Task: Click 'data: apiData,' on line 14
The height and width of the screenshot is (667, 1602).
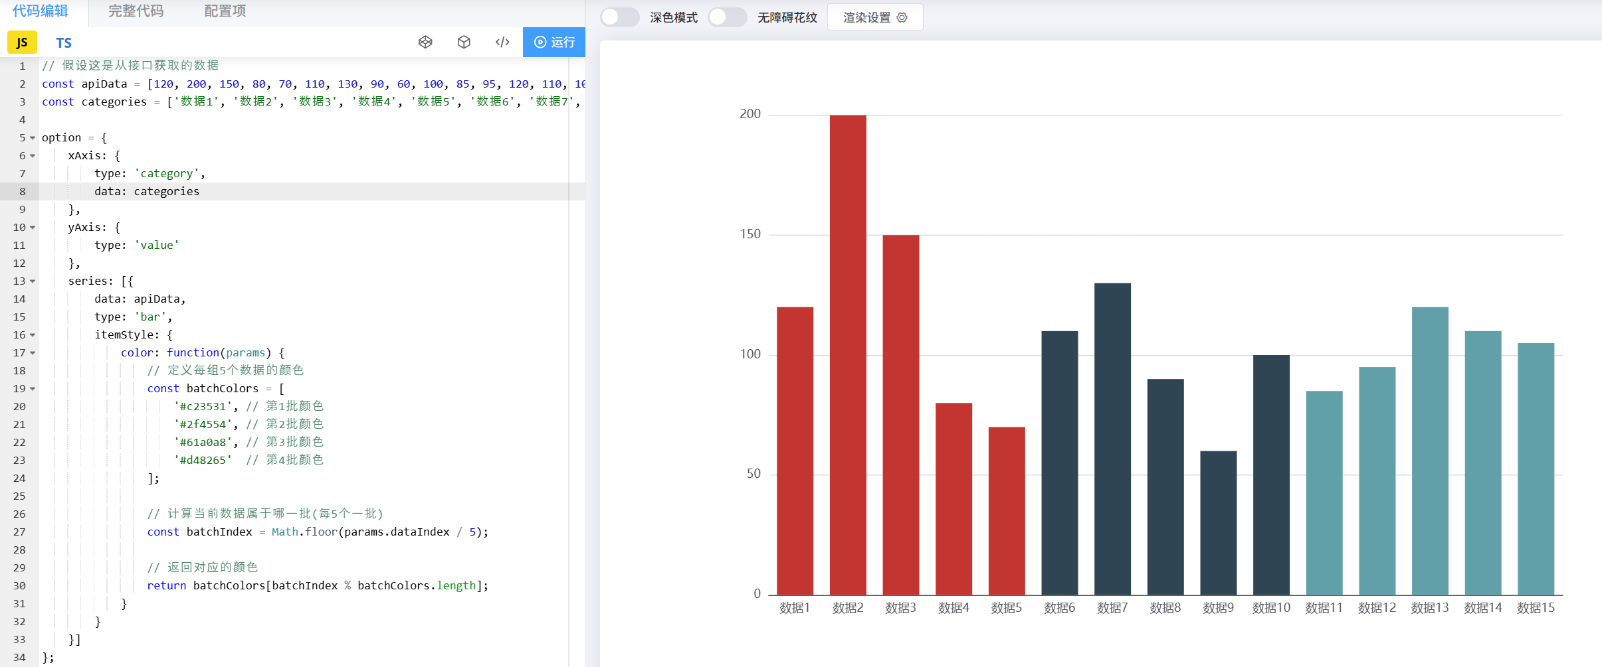Action: 140,299
